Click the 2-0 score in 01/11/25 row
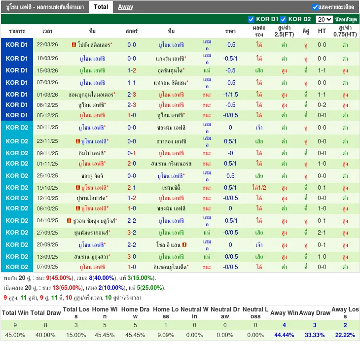Screen dimensions: 360x344 click(132, 164)
